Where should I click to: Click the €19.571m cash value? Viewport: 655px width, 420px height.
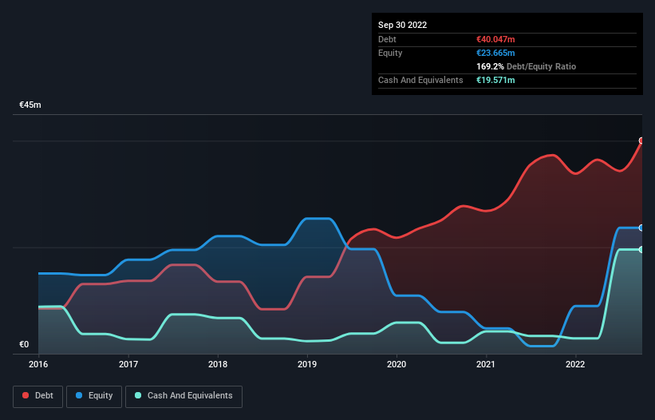coord(495,80)
